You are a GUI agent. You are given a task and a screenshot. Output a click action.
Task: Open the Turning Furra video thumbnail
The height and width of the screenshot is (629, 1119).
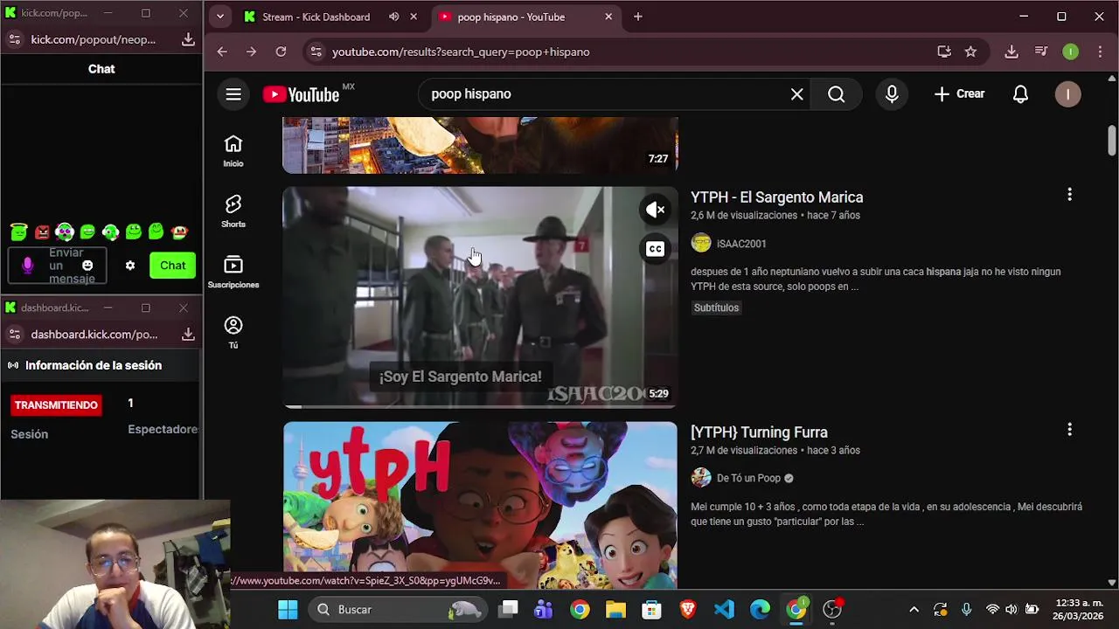[x=480, y=505]
